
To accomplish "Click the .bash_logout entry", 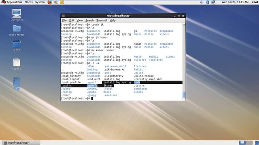I will click(x=70, y=79).
